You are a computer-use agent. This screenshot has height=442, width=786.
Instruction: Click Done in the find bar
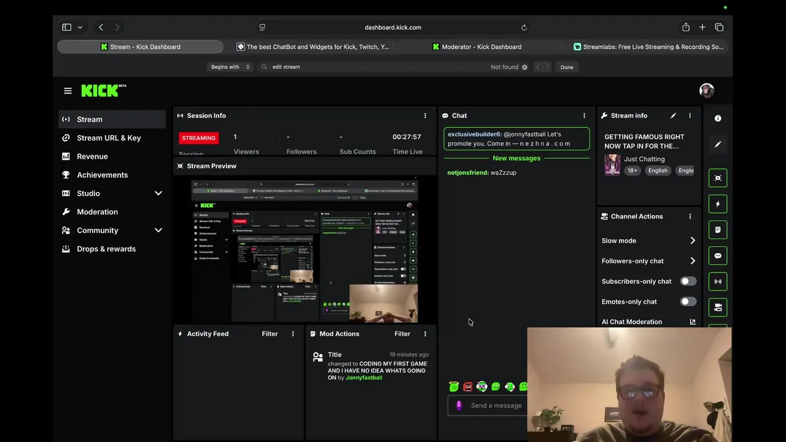coord(567,67)
